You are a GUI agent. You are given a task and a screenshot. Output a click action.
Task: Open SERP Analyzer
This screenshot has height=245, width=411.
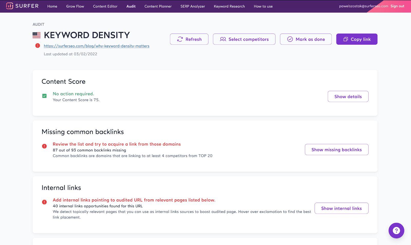193,6
